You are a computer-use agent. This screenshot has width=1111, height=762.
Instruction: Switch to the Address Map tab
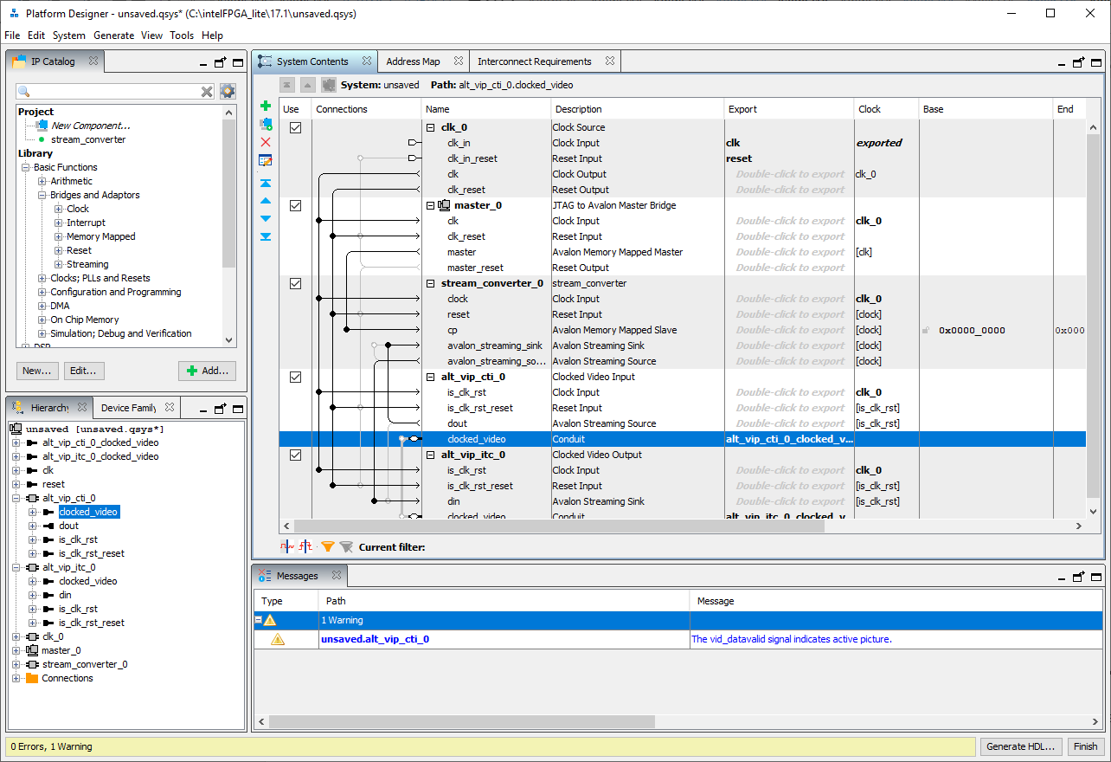pyautogui.click(x=413, y=61)
